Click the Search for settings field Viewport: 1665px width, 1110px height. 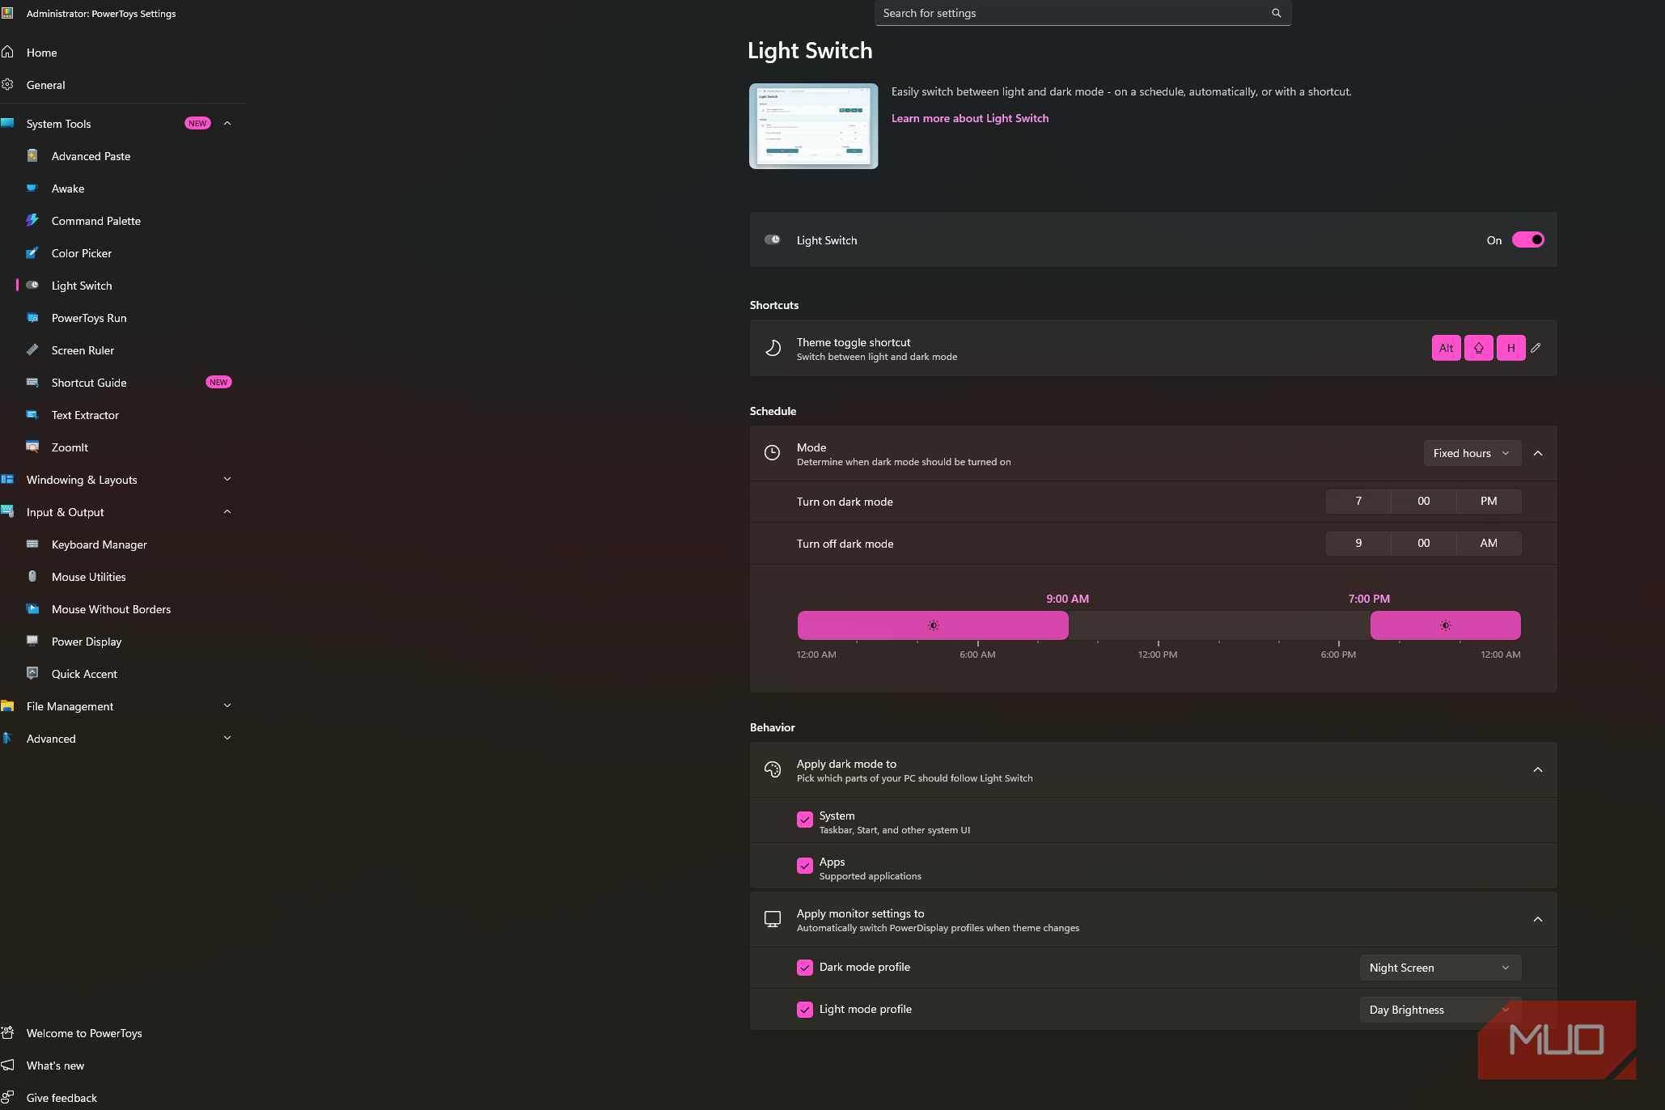1082,13
